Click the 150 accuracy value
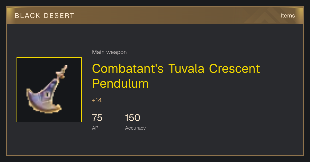 (x=133, y=118)
